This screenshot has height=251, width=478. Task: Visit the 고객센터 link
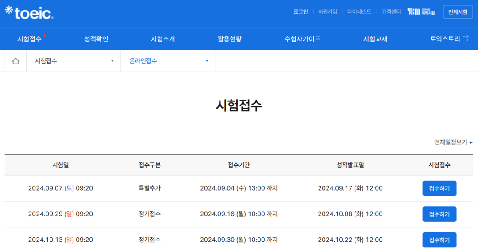point(391,12)
